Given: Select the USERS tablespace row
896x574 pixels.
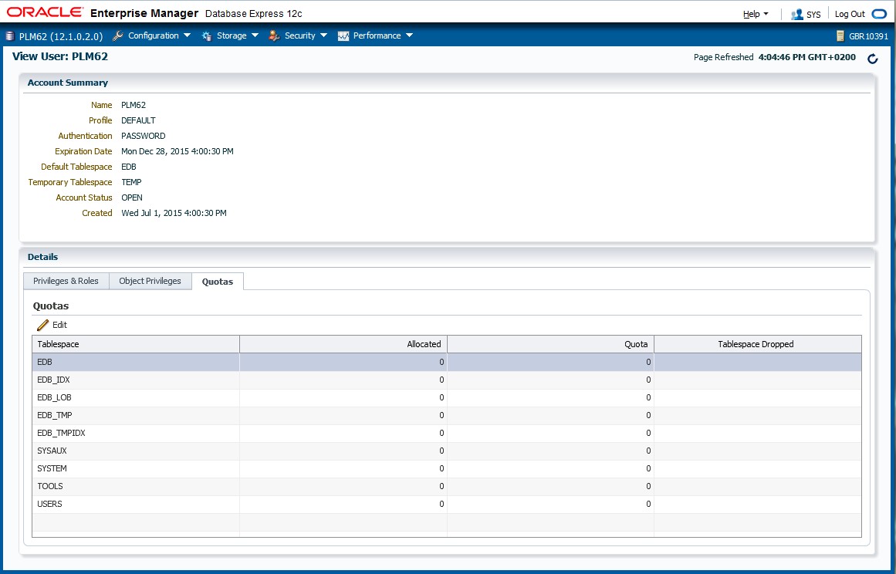Looking at the screenshot, I should coord(447,504).
